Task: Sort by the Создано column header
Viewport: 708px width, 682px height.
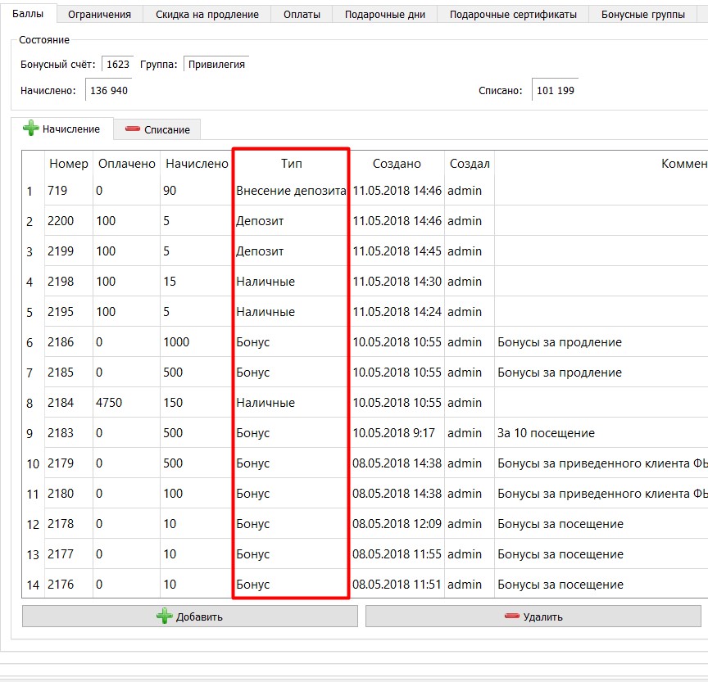Action: pyautogui.click(x=397, y=163)
